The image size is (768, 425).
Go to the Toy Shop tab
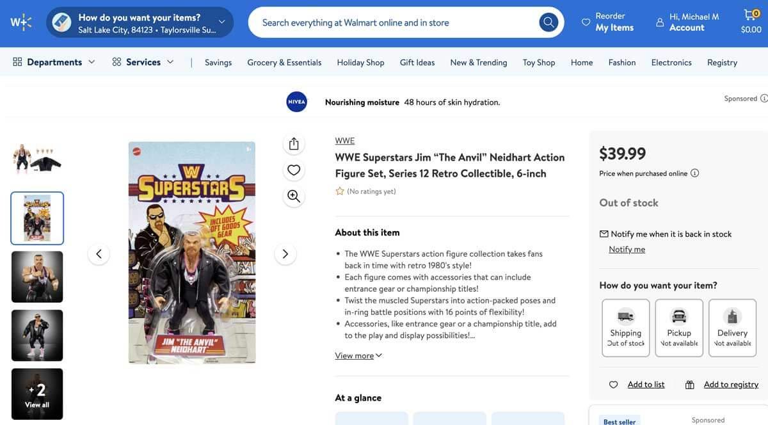click(538, 62)
